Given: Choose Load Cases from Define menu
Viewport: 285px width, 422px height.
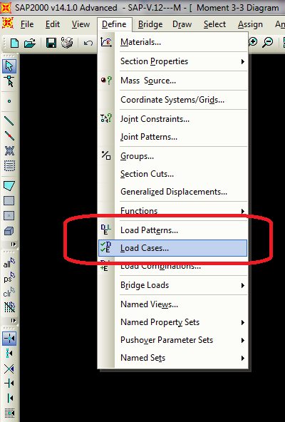Looking at the screenshot, I should click(172, 248).
